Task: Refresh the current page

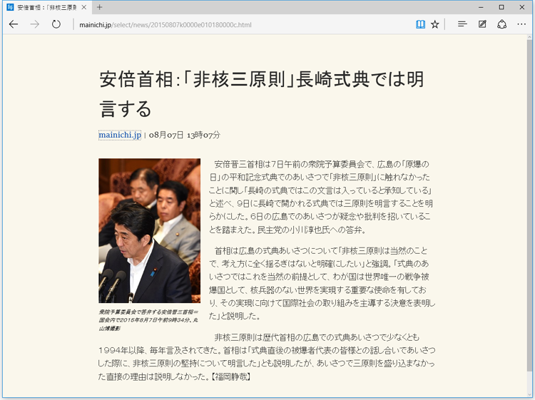Action: click(56, 24)
